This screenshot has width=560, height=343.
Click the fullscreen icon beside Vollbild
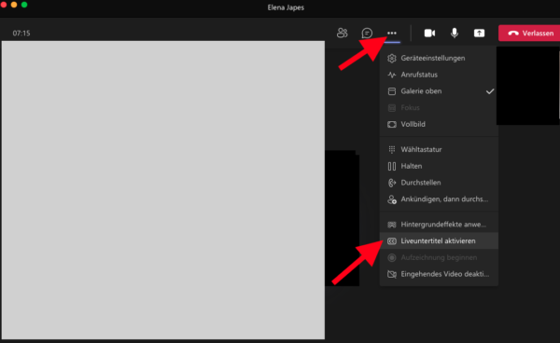click(392, 125)
